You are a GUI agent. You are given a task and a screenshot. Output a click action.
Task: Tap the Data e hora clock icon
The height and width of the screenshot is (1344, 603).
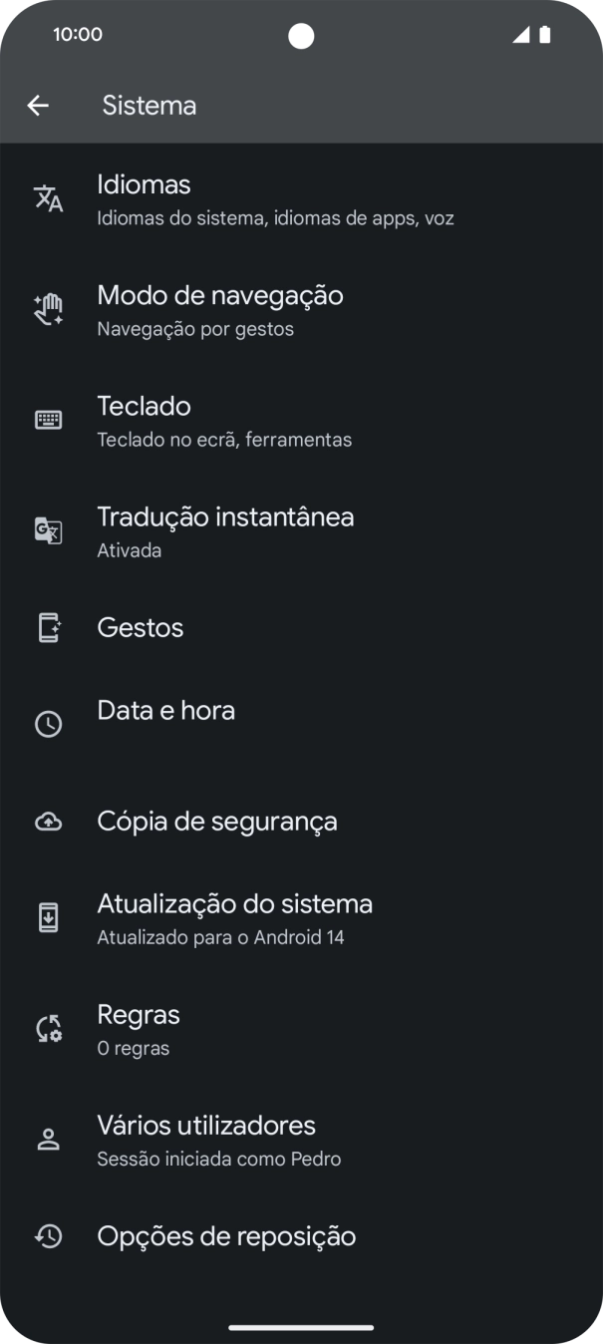pos(48,724)
